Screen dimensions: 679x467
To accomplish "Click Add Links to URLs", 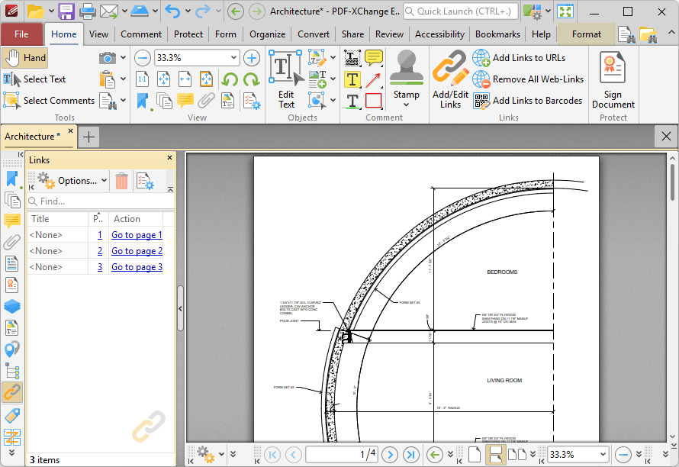I will click(x=519, y=58).
